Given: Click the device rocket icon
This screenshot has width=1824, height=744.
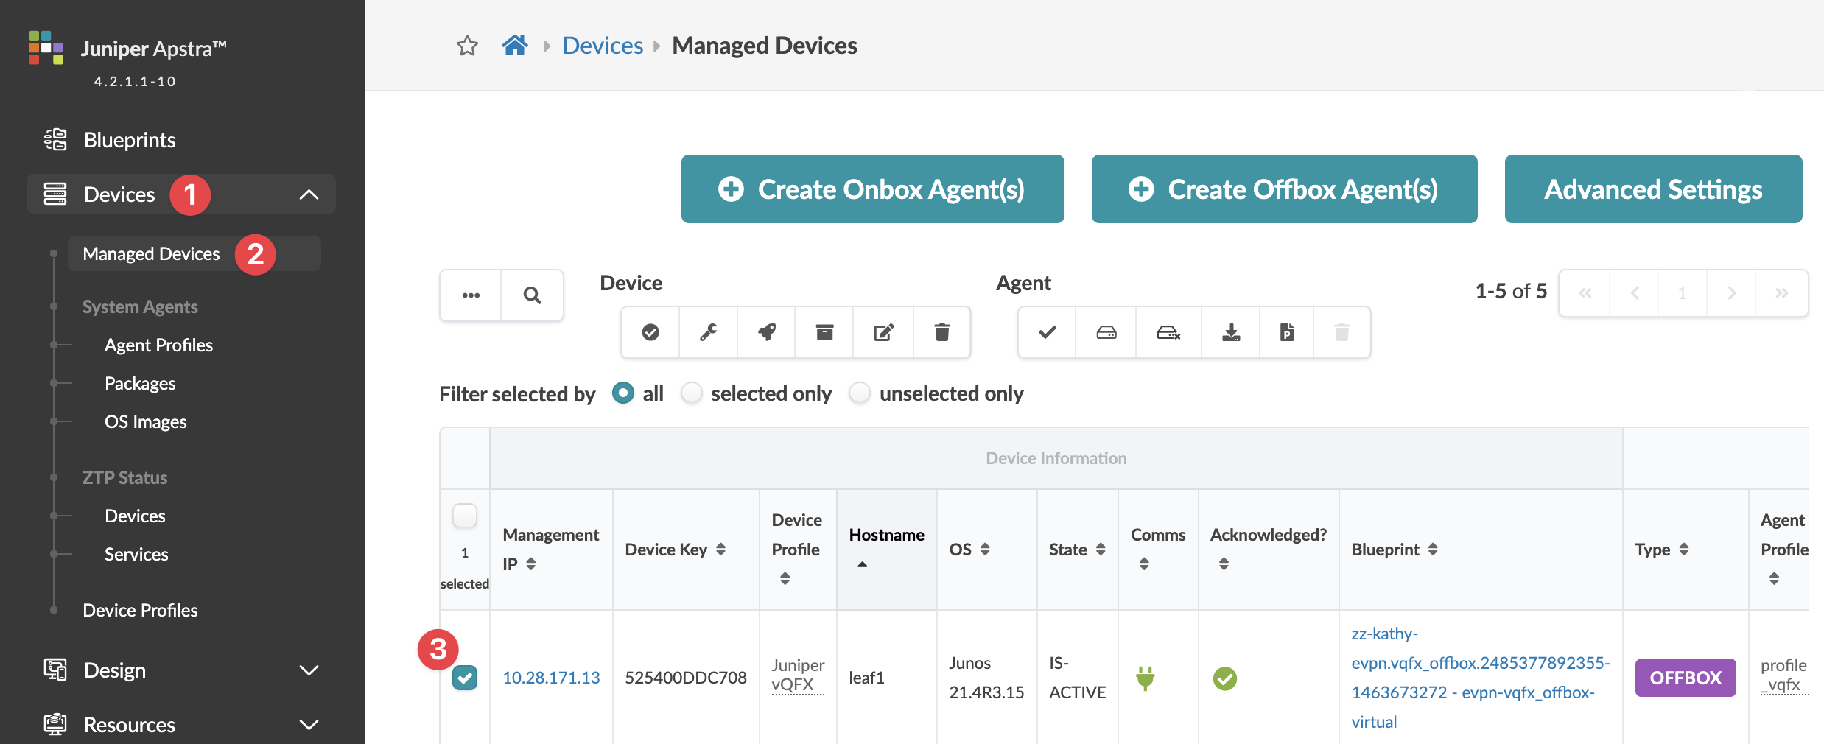Looking at the screenshot, I should pos(766,333).
